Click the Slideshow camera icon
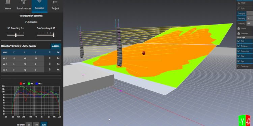Image resolution: width=253 pixels, height=126 pixels. [238, 33]
